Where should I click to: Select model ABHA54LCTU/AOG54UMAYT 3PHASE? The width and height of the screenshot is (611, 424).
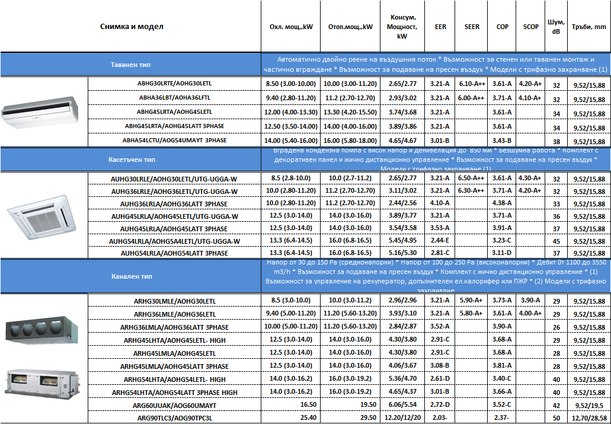[175, 140]
